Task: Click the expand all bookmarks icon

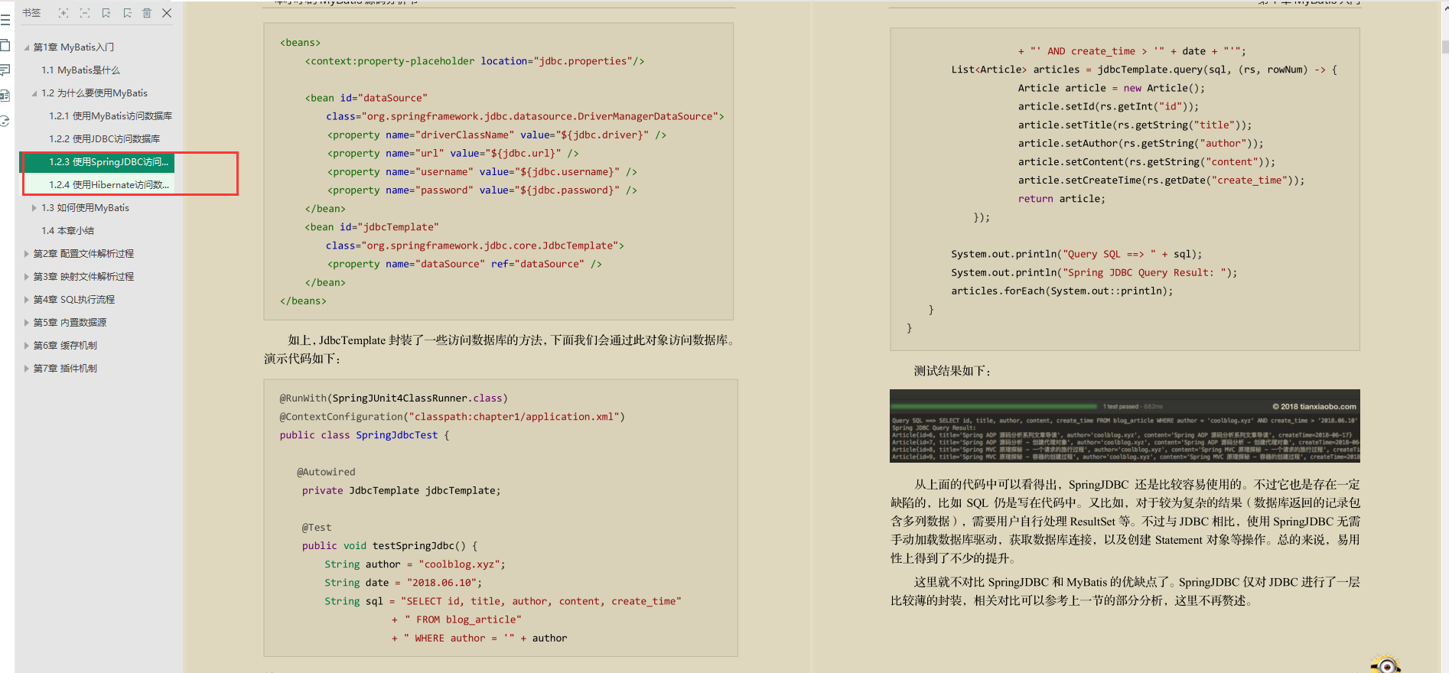Action: 63,13
